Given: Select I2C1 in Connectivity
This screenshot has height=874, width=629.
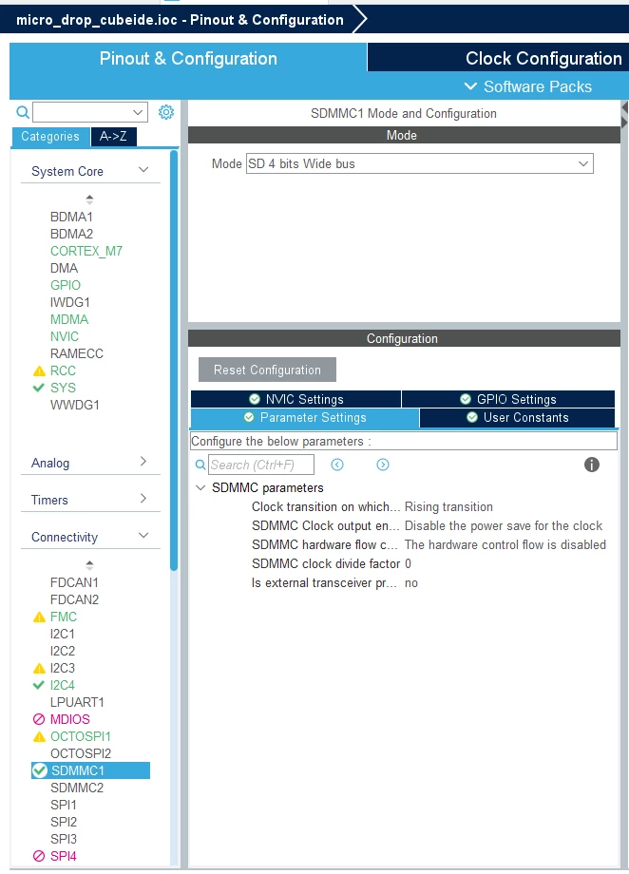Looking at the screenshot, I should point(62,634).
